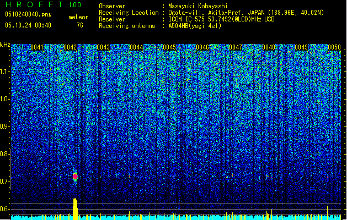This screenshot has width=347, height=220.
Task: Click the 0846 time marker
Action: point(202,47)
